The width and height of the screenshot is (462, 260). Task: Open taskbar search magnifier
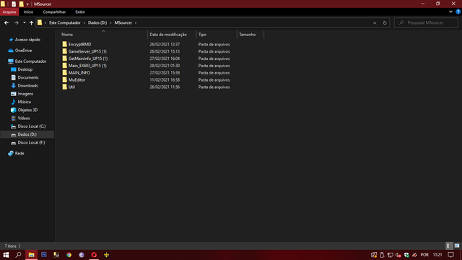tap(18, 255)
